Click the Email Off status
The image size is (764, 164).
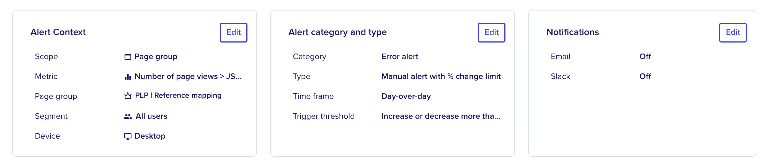click(645, 57)
